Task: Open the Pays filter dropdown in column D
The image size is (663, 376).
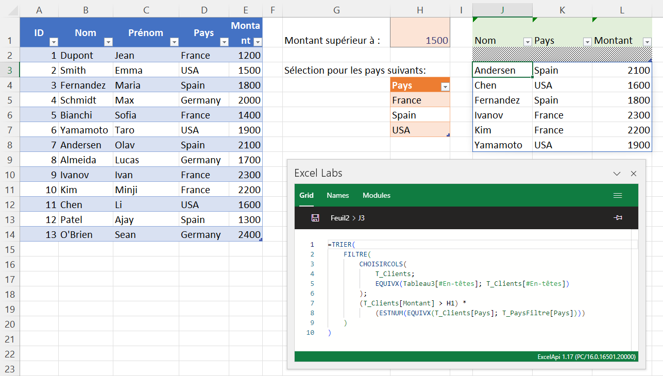Action: (x=224, y=42)
